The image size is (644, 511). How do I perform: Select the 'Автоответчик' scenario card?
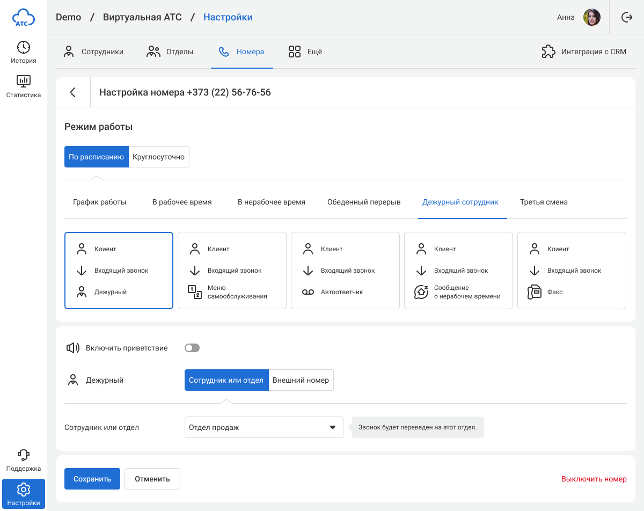pyautogui.click(x=345, y=271)
